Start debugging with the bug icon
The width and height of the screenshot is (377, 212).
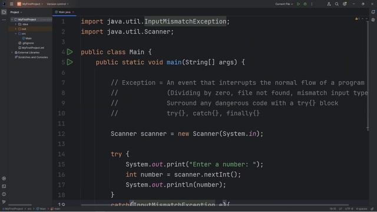(x=305, y=4)
